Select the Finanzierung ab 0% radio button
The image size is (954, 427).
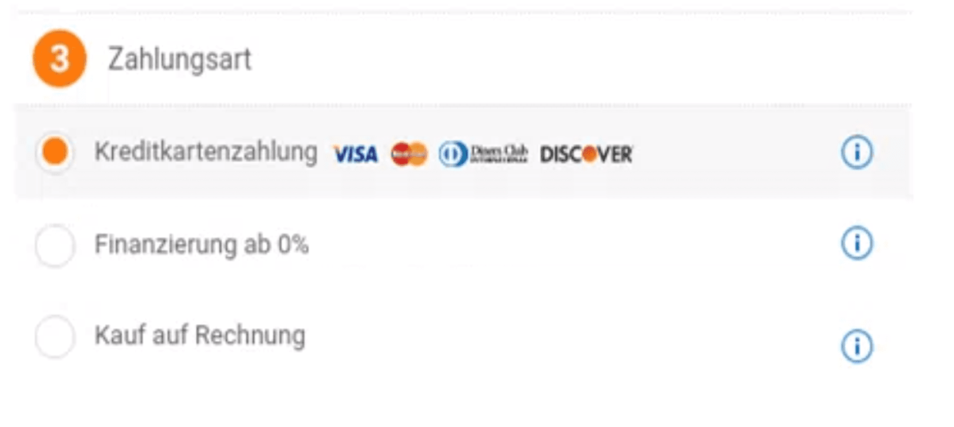(55, 245)
